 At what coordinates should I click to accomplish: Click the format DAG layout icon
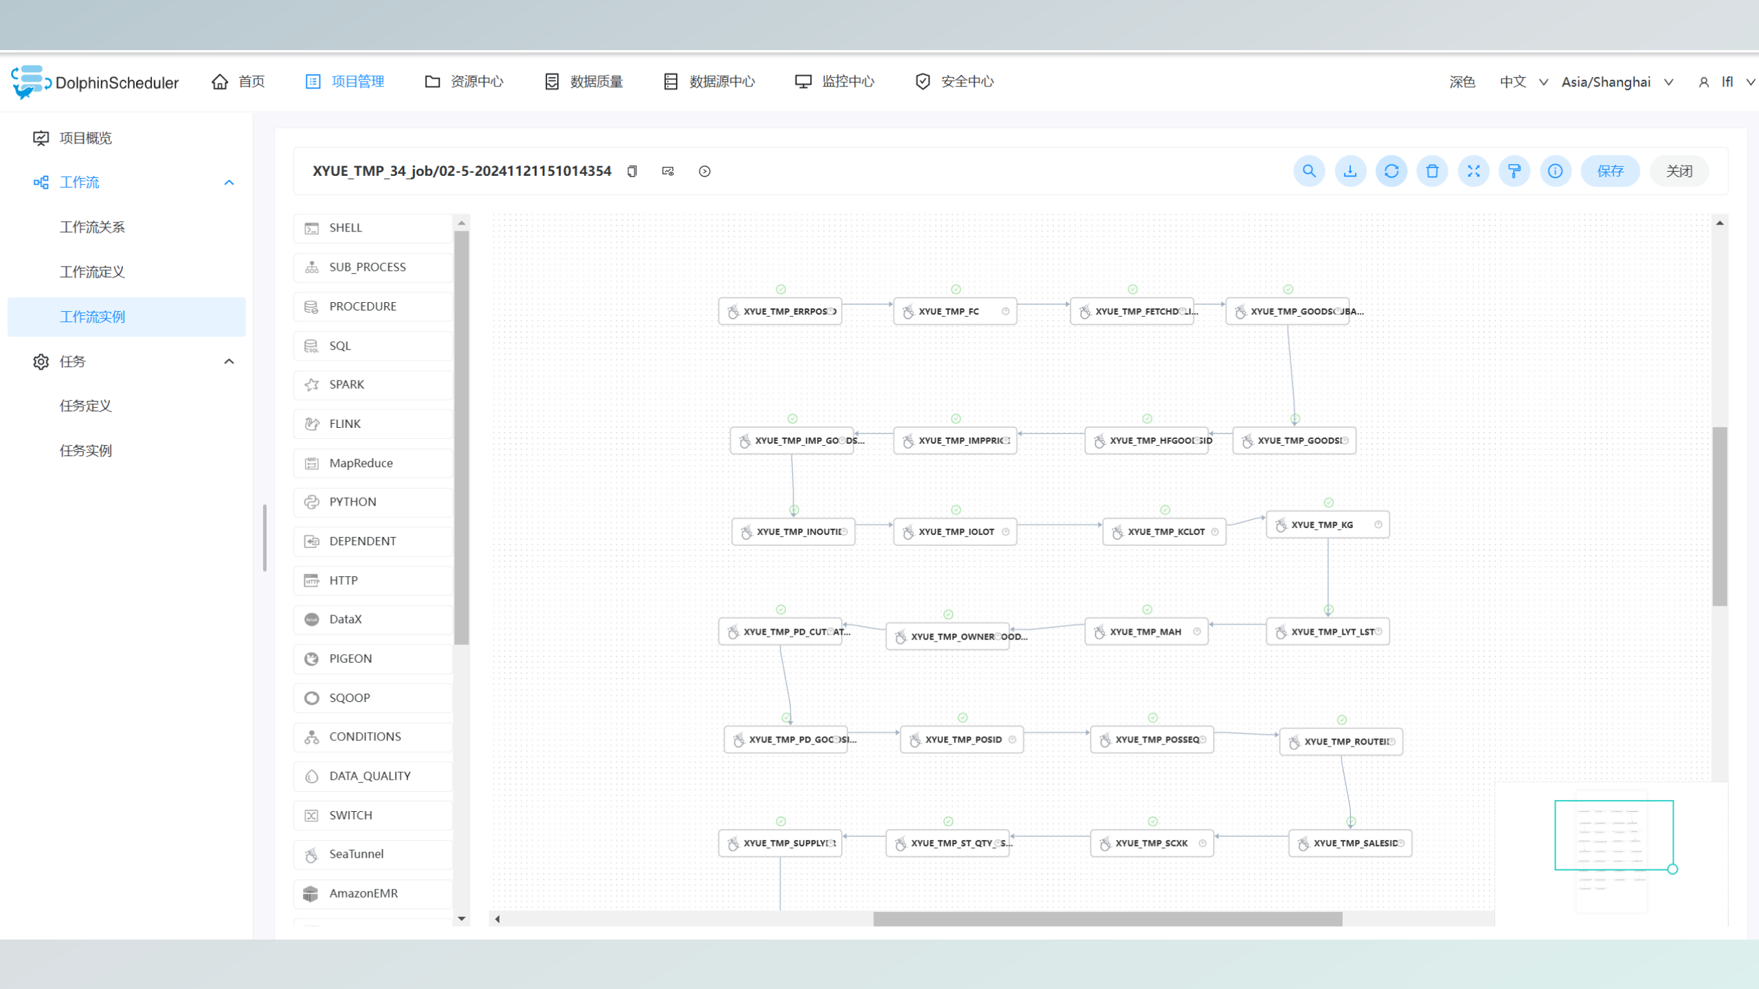(x=1514, y=171)
